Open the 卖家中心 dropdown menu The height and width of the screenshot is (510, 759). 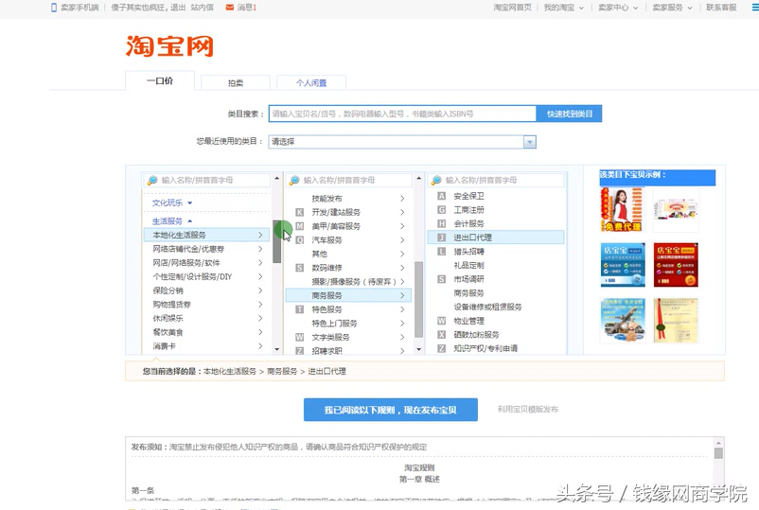click(x=618, y=8)
